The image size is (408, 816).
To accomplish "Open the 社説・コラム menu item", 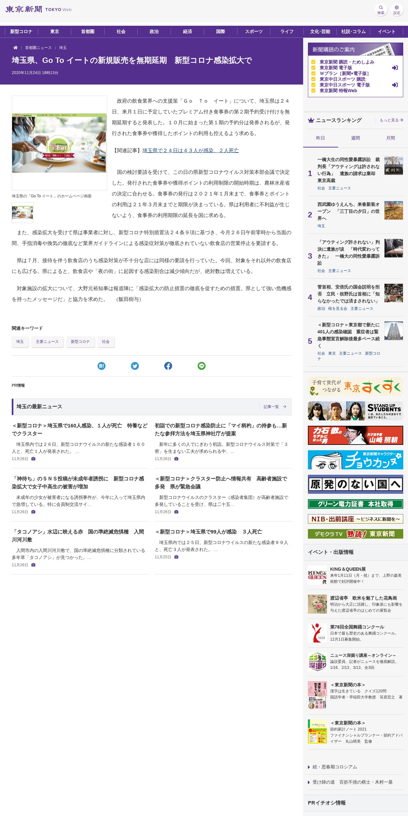I will [x=353, y=31].
